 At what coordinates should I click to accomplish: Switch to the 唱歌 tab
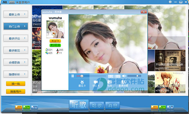(x=97, y=106)
